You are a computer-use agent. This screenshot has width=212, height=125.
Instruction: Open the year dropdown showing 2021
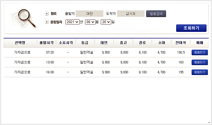pos(72,22)
